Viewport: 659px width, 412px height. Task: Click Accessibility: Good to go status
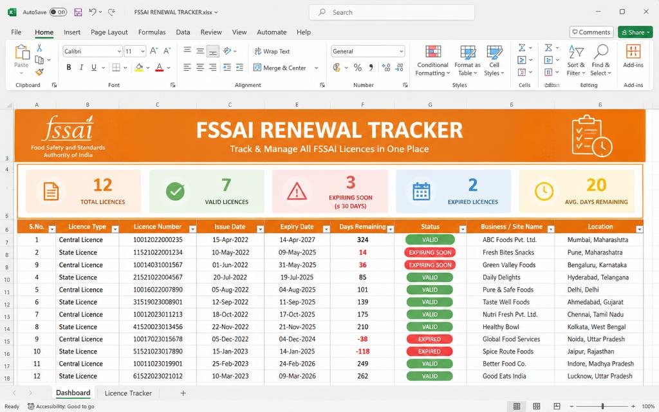point(61,407)
